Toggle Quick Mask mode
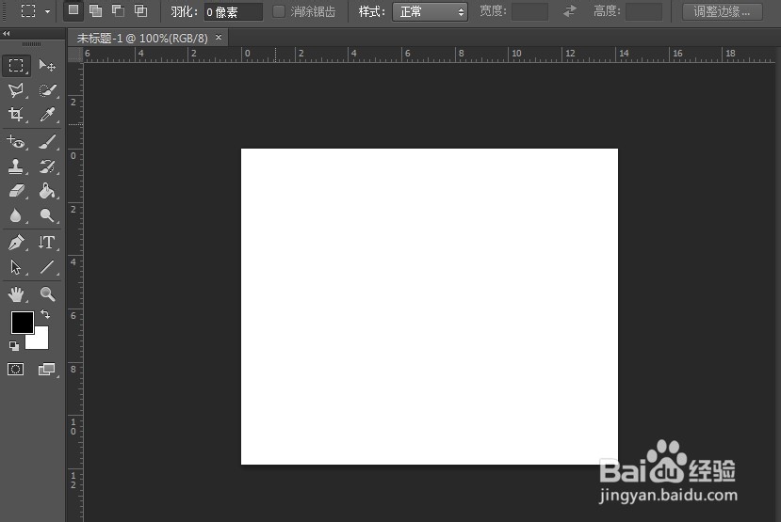 pyautogui.click(x=15, y=370)
